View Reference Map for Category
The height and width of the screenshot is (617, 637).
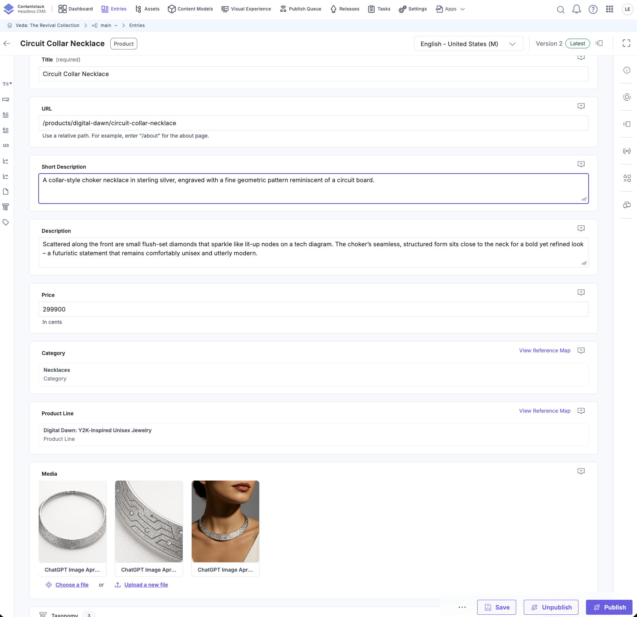(x=545, y=350)
